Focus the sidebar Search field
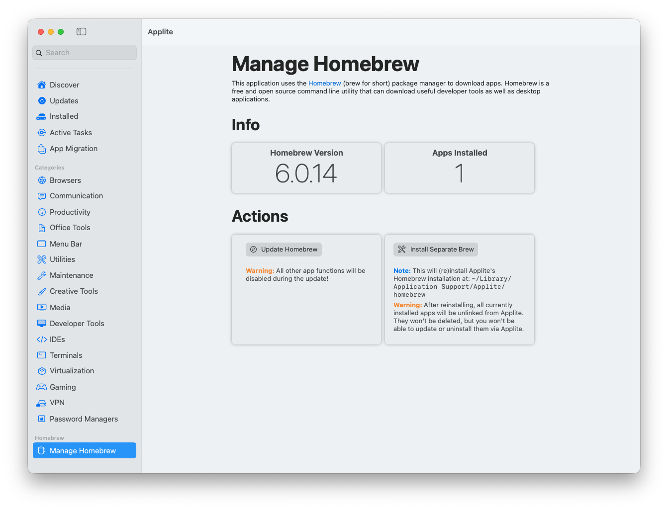 [x=85, y=53]
